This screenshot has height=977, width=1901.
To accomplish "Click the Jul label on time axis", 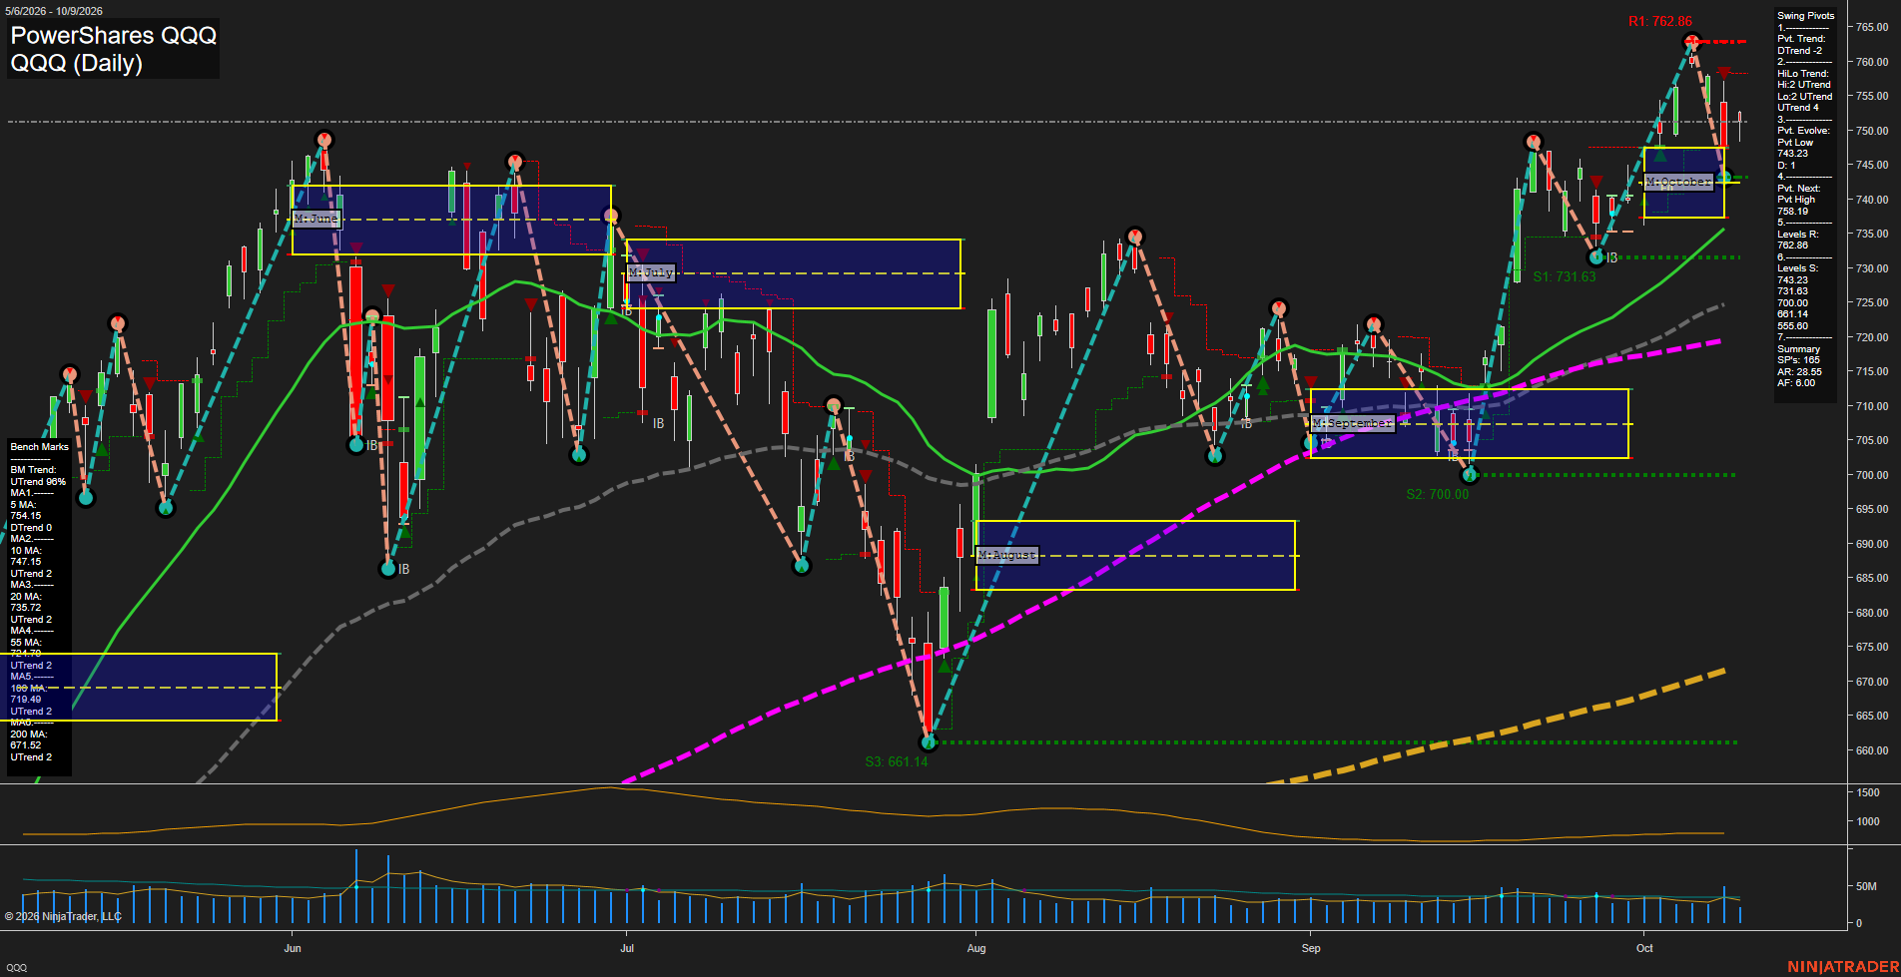I will click(627, 948).
